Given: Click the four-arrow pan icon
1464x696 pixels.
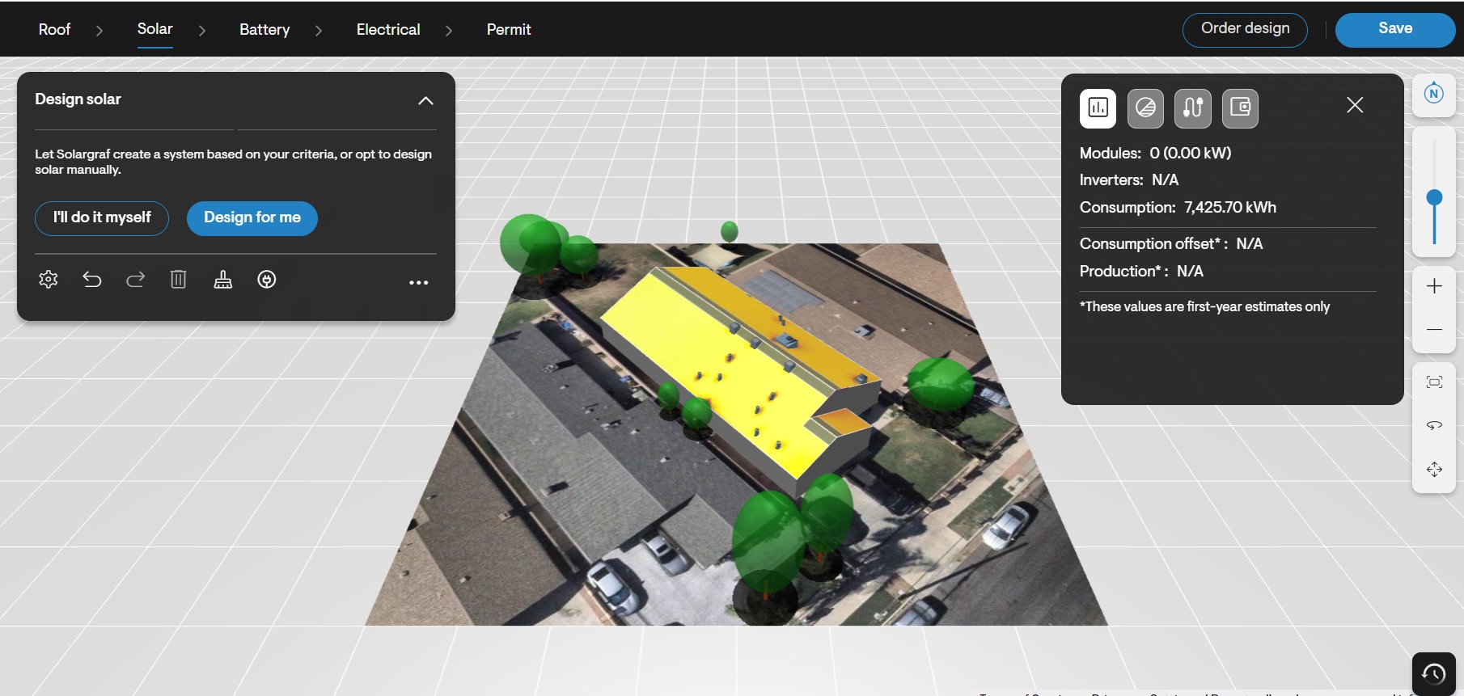Looking at the screenshot, I should [1434, 470].
